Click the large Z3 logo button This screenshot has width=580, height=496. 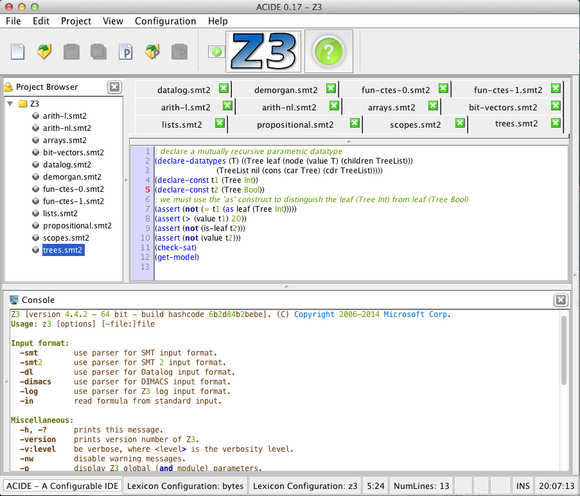pyautogui.click(x=263, y=51)
